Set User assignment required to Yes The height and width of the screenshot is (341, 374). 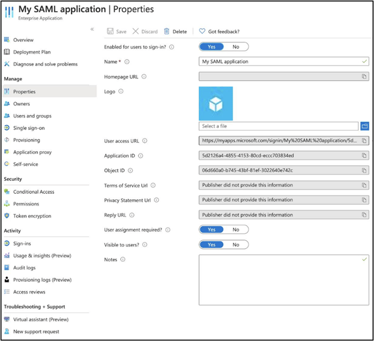(212, 229)
